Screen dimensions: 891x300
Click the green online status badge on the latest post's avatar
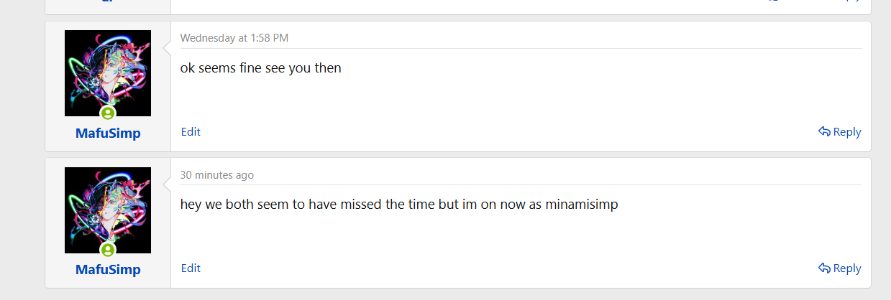pos(108,250)
